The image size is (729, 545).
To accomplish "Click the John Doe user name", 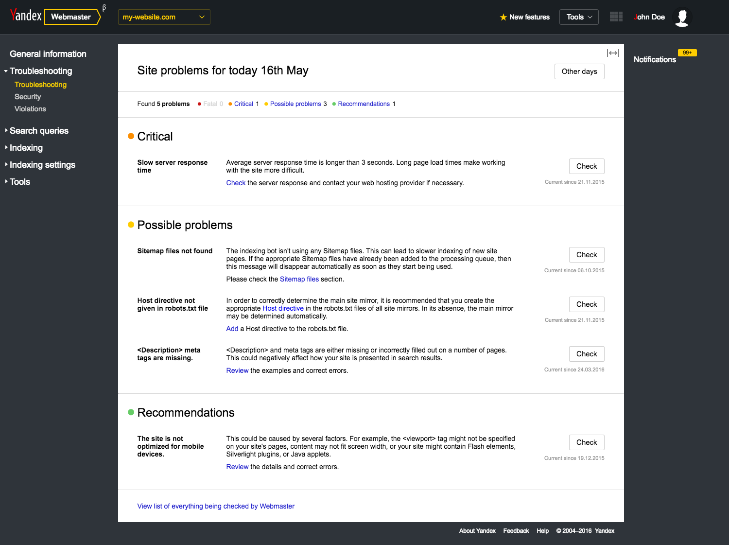I will 649,17.
